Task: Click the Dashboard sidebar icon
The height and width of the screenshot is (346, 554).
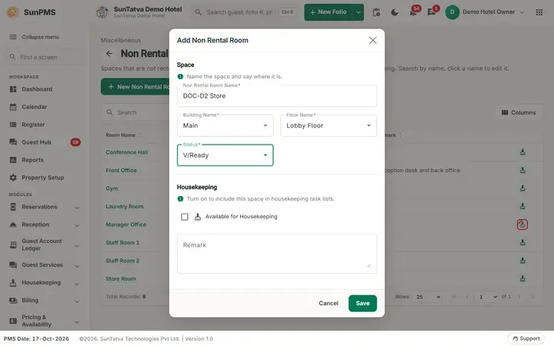Action: tap(13, 89)
